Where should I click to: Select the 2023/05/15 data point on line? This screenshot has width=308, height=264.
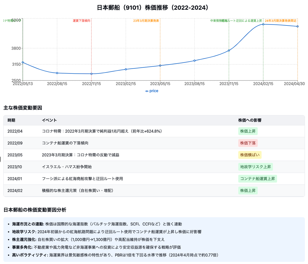point(160,66)
